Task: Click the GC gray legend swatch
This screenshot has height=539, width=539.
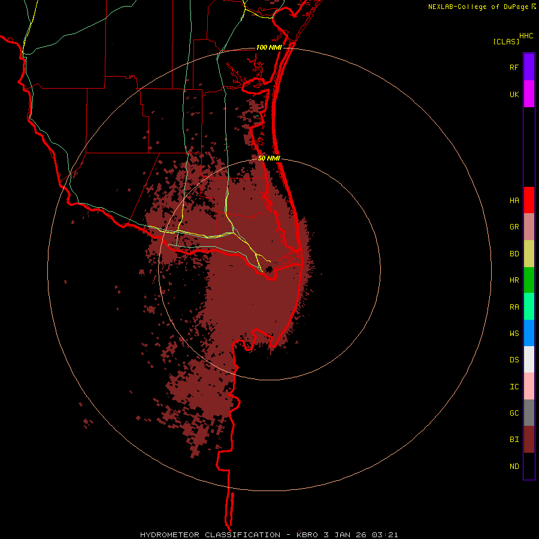Action: (529, 413)
